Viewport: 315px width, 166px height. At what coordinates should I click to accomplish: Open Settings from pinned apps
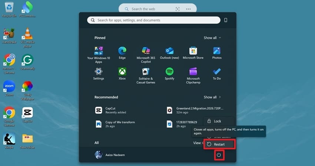(99, 74)
